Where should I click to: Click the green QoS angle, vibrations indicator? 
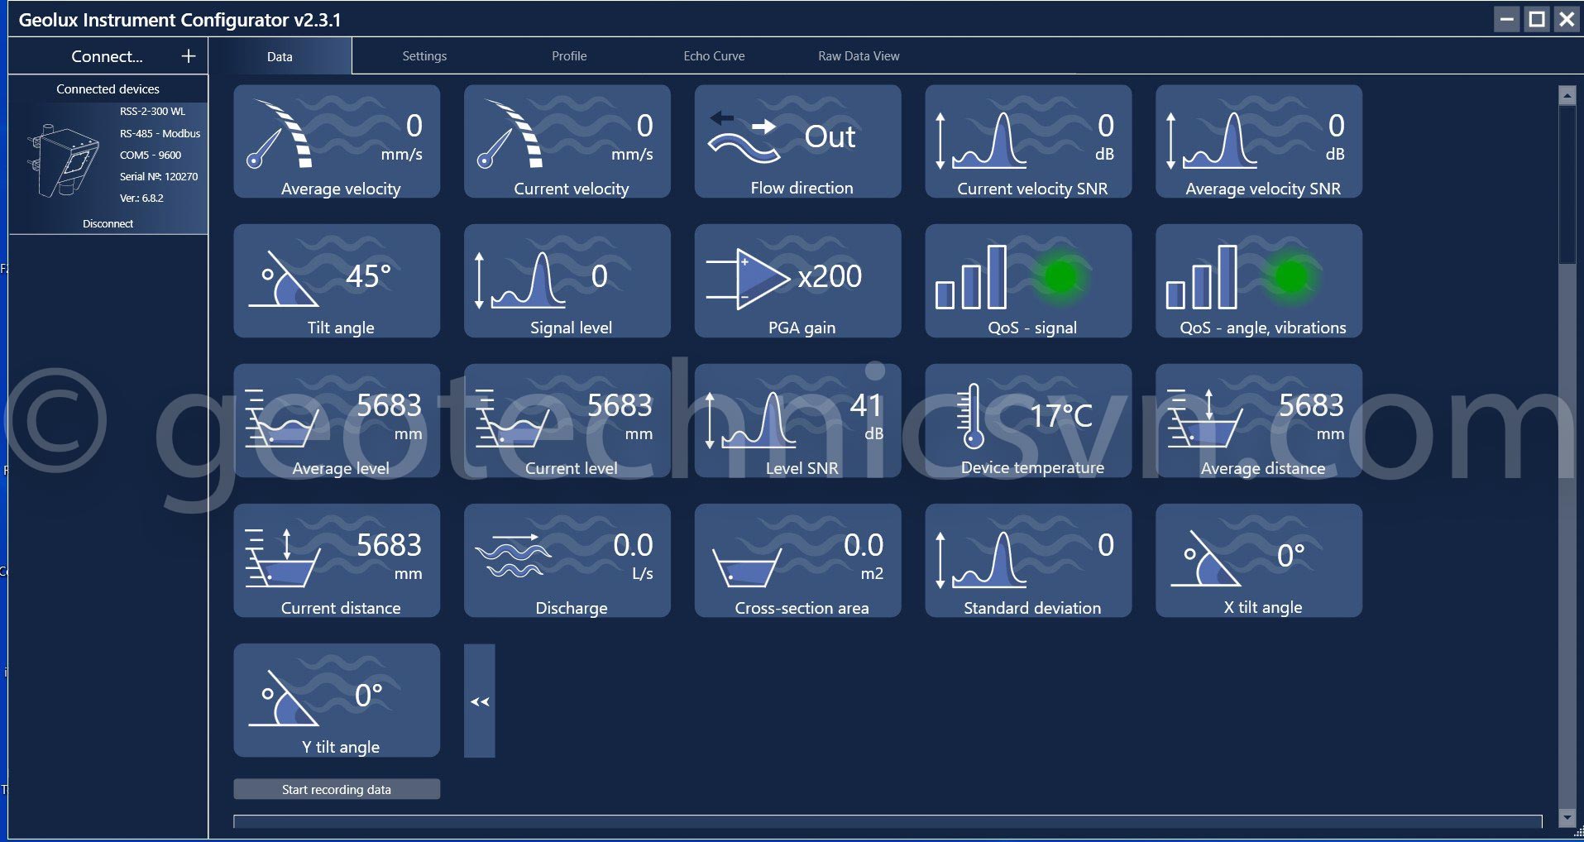tap(1290, 277)
